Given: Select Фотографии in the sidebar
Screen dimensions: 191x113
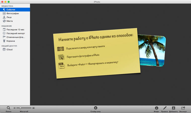Looking at the screenshot, I should click(x=13, y=13).
